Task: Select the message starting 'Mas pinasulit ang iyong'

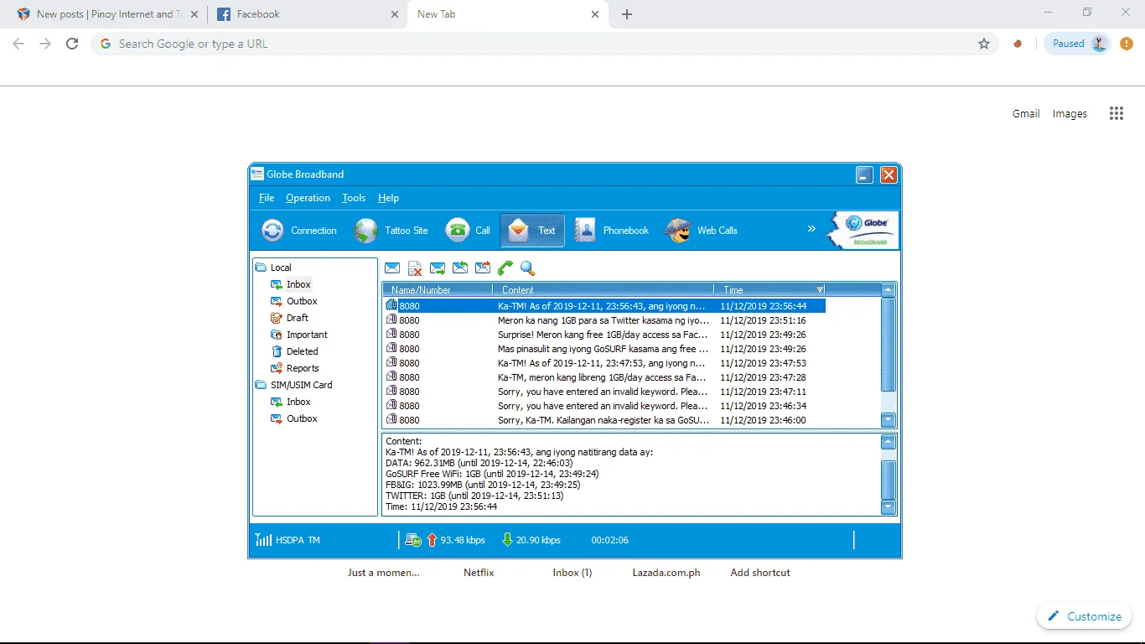Action: click(x=605, y=349)
